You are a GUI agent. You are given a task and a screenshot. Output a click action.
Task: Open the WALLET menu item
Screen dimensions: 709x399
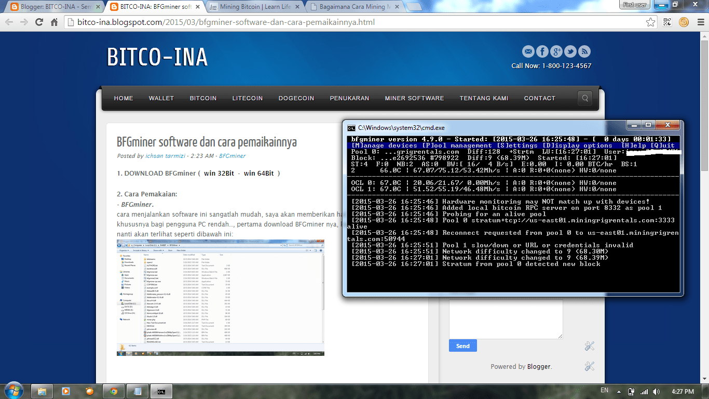click(x=161, y=98)
